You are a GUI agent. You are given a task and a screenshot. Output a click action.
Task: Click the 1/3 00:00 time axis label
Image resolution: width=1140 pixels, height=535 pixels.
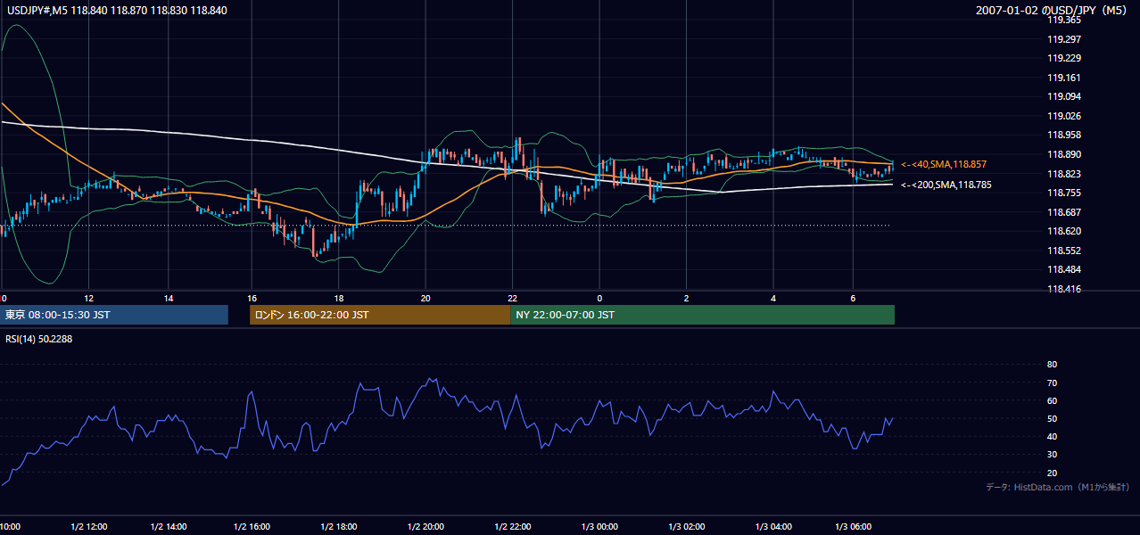(x=599, y=527)
